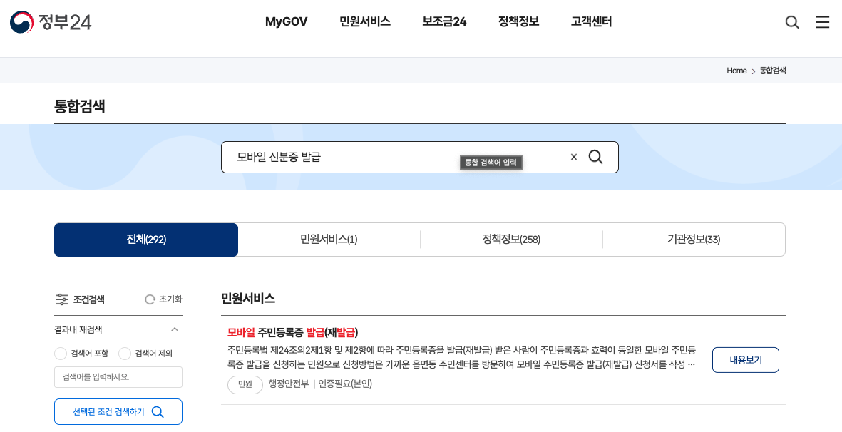Open the 고객센터 menu

[591, 21]
